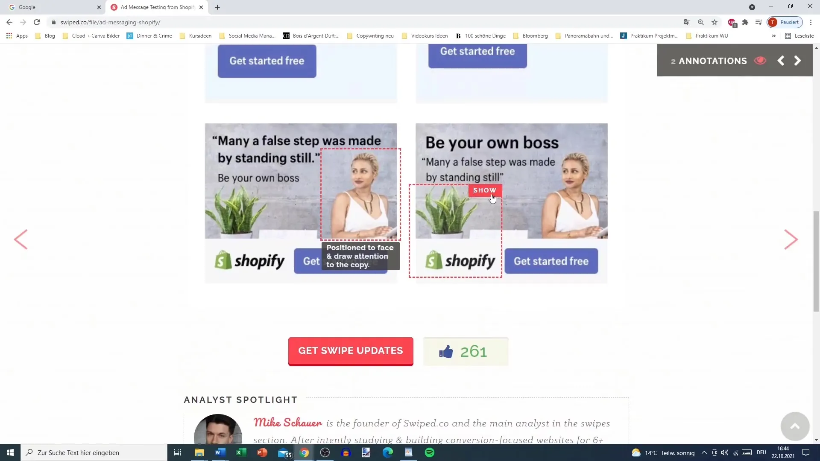Click the thumbs up like icon
The width and height of the screenshot is (820, 461).
(446, 351)
